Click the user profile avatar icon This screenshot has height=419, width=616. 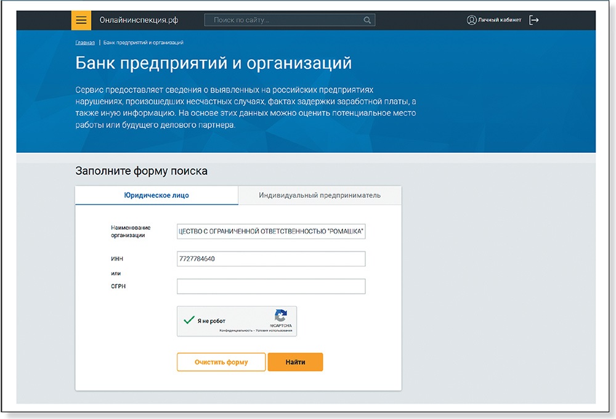click(x=472, y=20)
